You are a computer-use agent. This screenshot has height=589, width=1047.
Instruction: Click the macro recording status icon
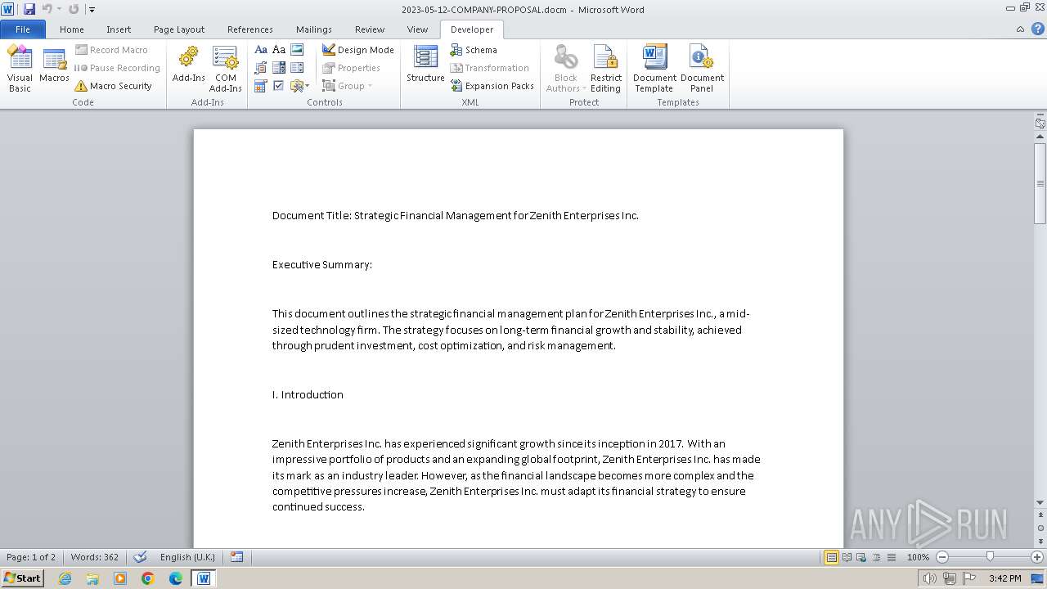pyautogui.click(x=237, y=557)
